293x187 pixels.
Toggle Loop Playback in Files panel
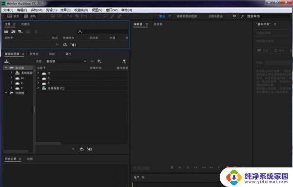click(x=65, y=45)
